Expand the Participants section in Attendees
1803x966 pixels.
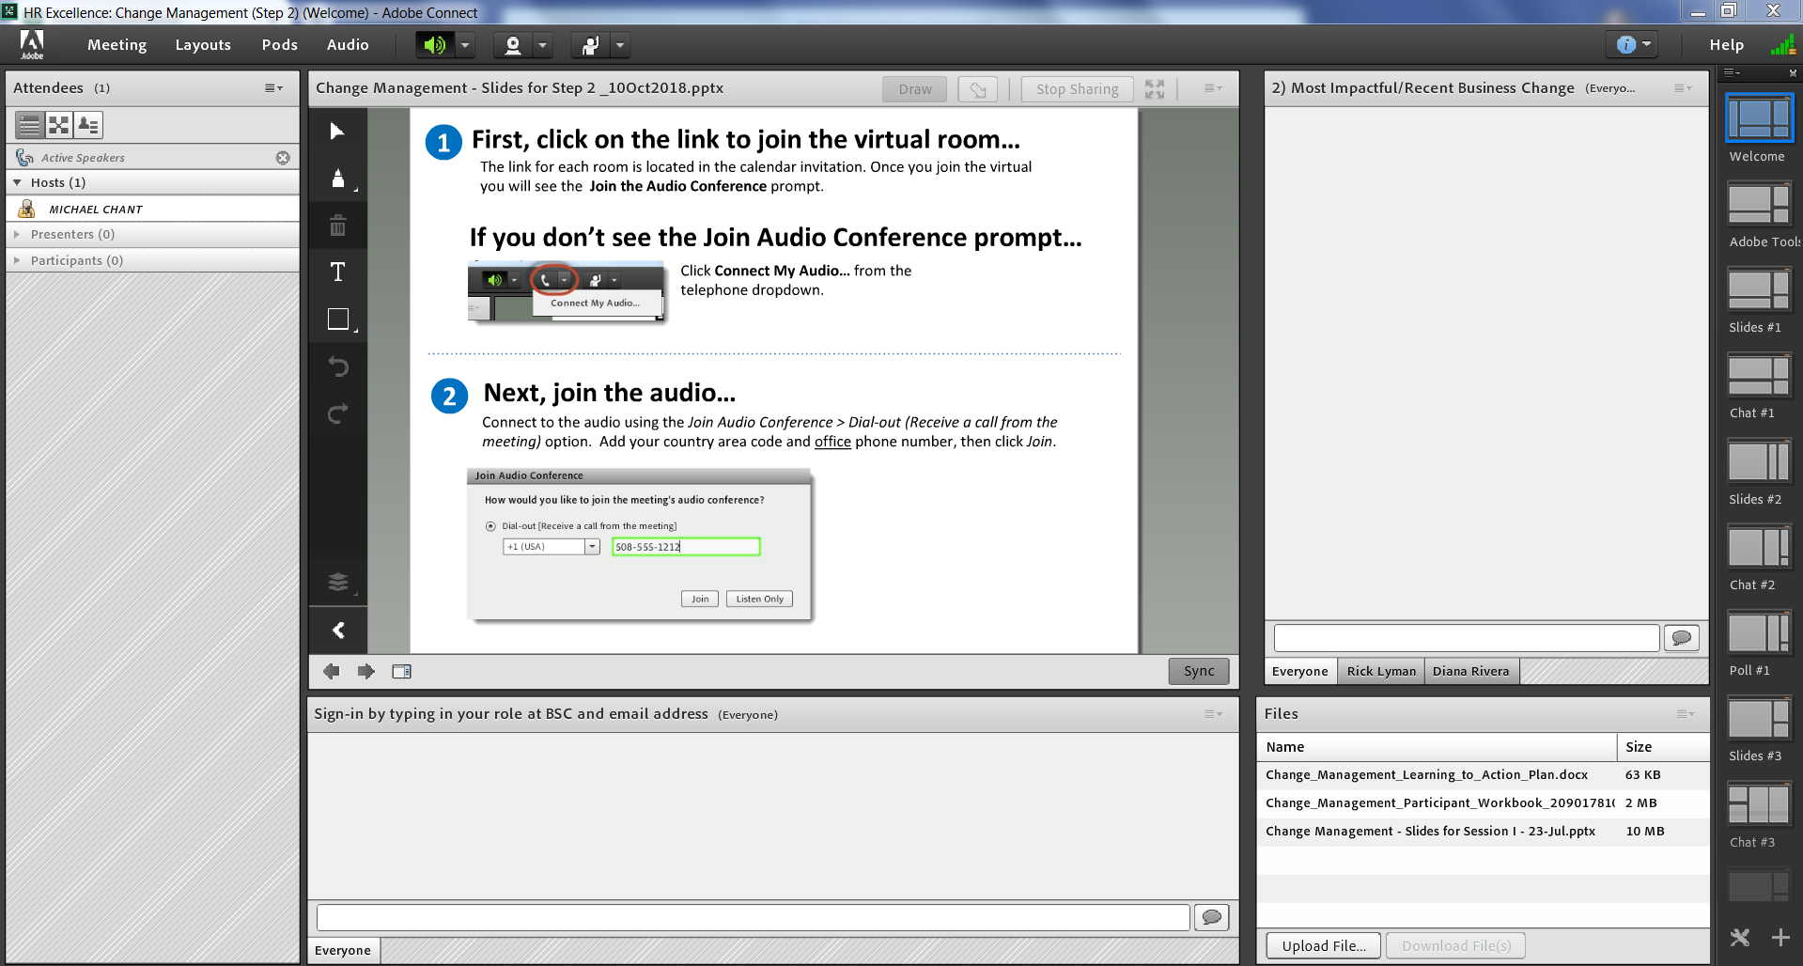click(x=16, y=260)
